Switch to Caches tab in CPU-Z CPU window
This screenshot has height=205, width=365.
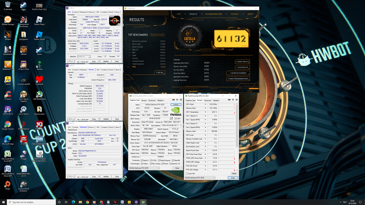click(x=76, y=12)
